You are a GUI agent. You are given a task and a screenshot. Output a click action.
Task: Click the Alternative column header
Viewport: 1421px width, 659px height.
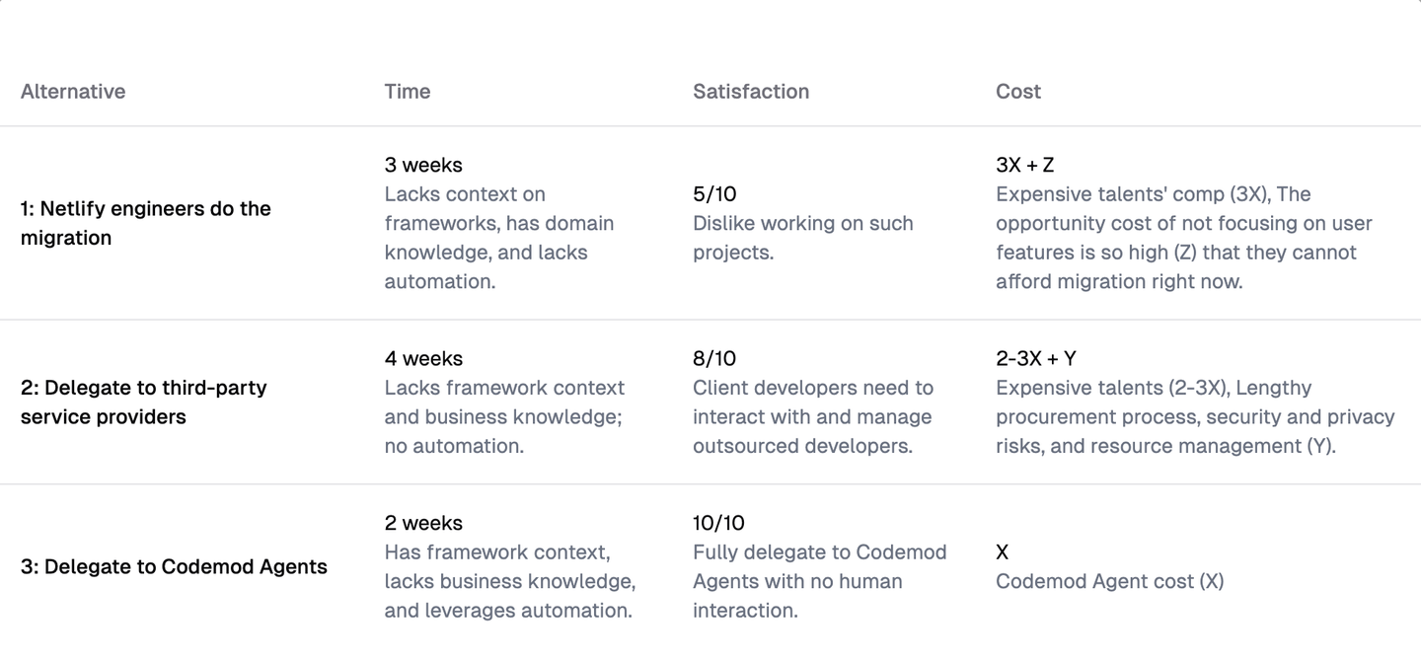coord(73,92)
